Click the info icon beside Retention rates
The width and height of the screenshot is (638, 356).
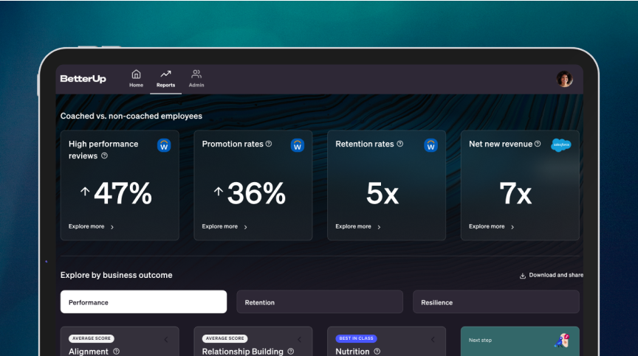click(400, 144)
